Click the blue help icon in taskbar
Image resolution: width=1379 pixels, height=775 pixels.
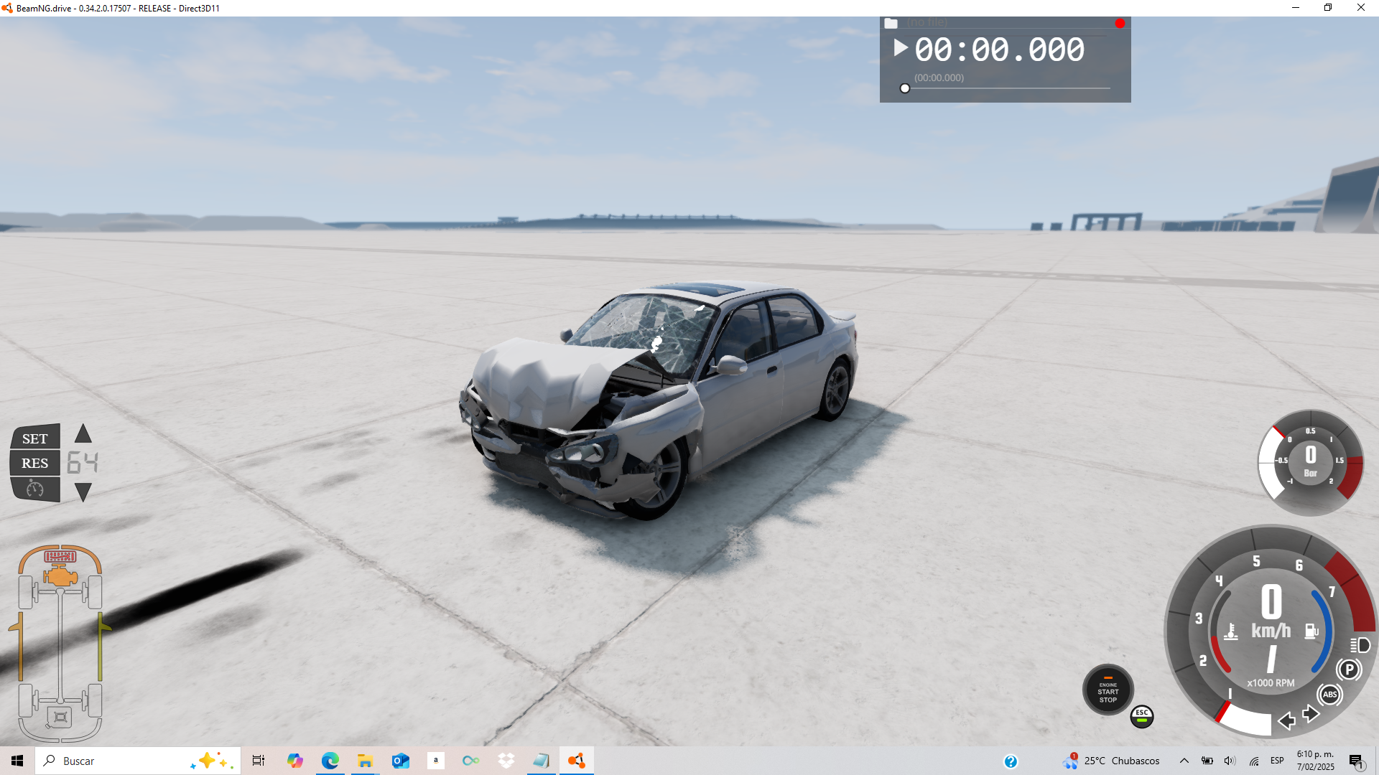click(x=1011, y=761)
